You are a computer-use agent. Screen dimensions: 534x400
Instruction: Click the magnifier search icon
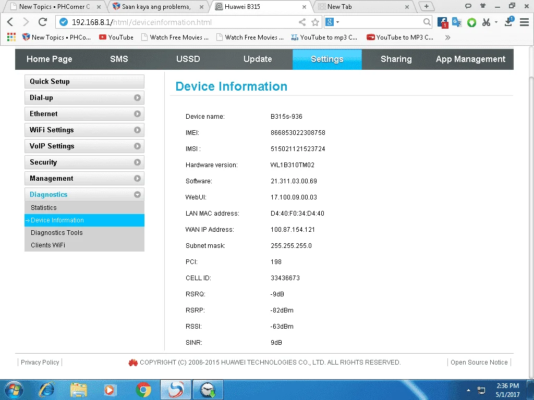click(x=427, y=22)
